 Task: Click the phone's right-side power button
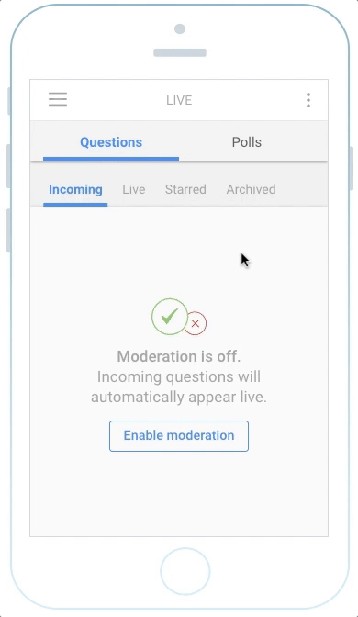coord(351,168)
